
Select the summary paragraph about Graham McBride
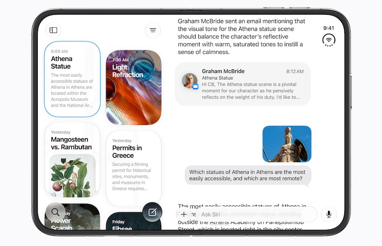point(241,36)
